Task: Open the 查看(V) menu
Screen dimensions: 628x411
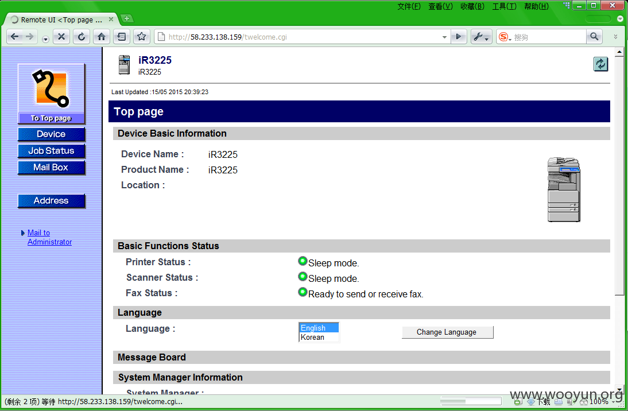Action: [x=440, y=6]
